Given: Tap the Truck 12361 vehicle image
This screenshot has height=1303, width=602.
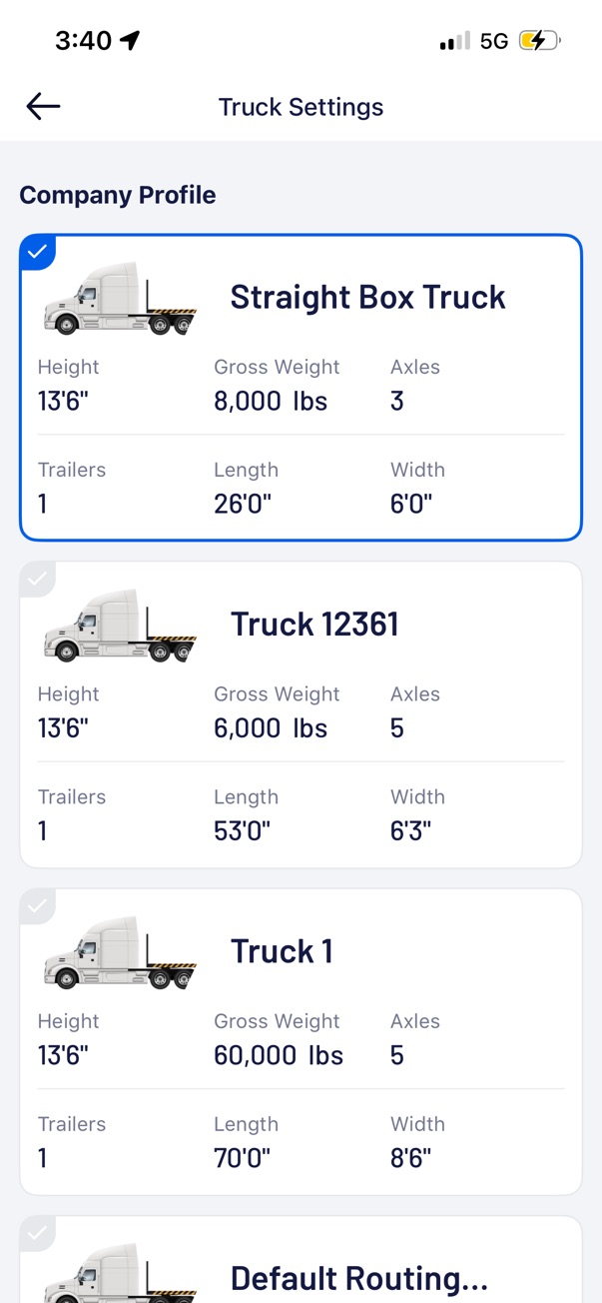Looking at the screenshot, I should [120, 625].
